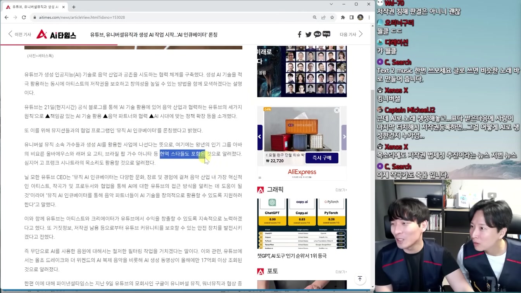Open the tab search chevron in title bar
521x293 pixels.
tap(331, 4)
